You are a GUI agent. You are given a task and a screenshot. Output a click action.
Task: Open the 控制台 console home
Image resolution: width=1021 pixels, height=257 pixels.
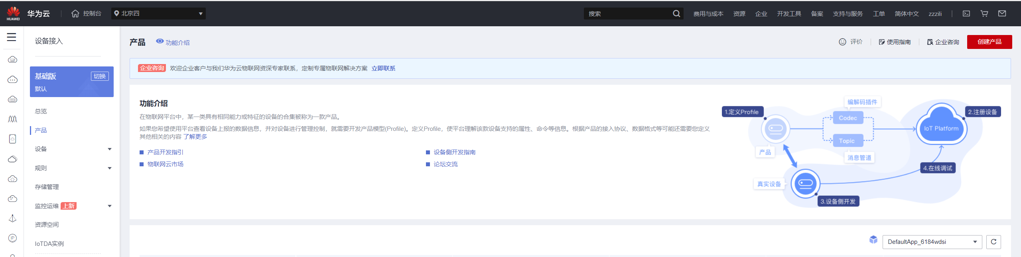pyautogui.click(x=86, y=14)
